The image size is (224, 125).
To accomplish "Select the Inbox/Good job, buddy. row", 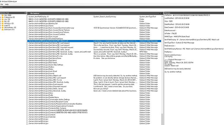I will coord(94,91).
